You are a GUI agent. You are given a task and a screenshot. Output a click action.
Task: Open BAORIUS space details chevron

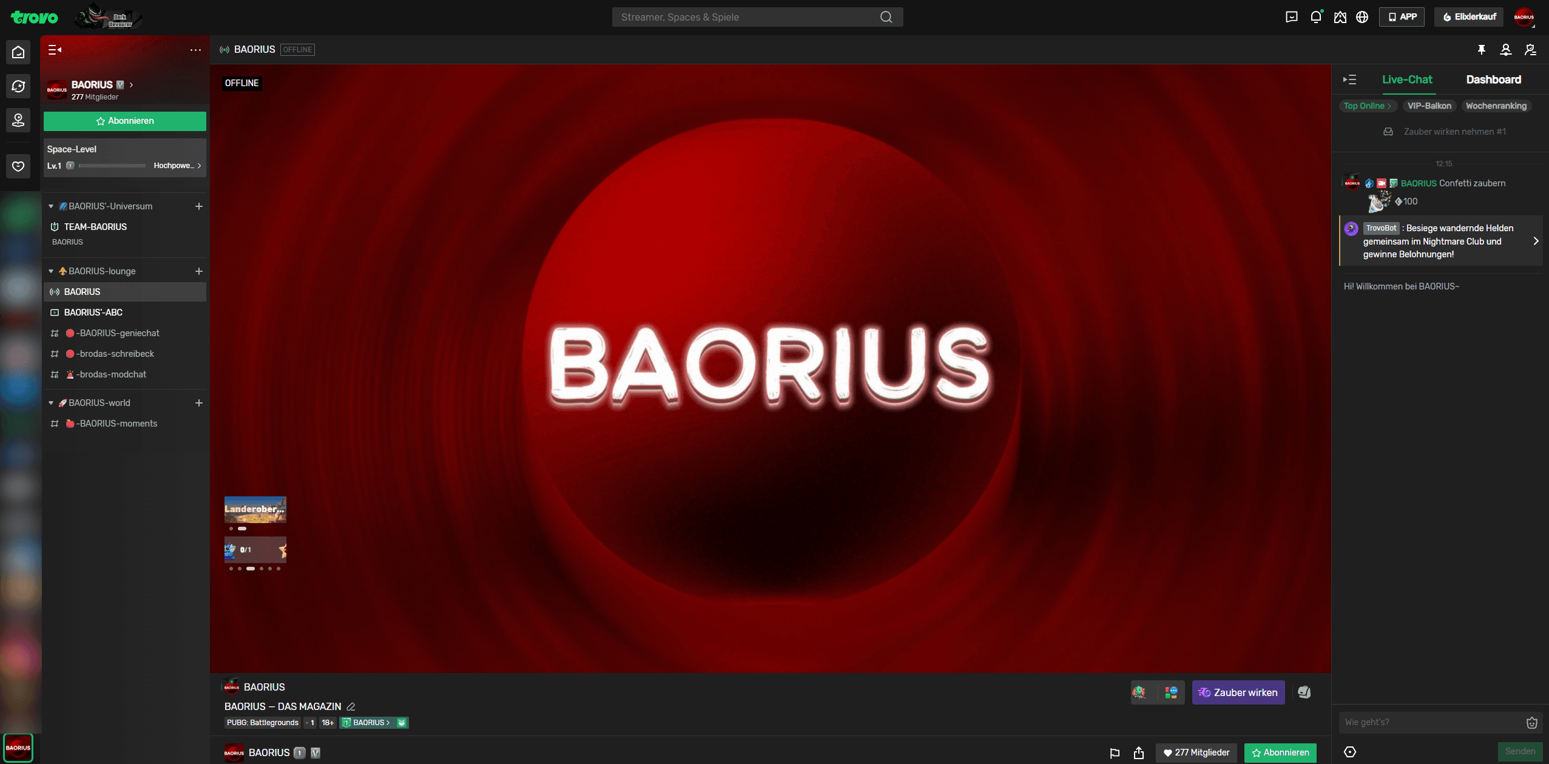point(131,85)
